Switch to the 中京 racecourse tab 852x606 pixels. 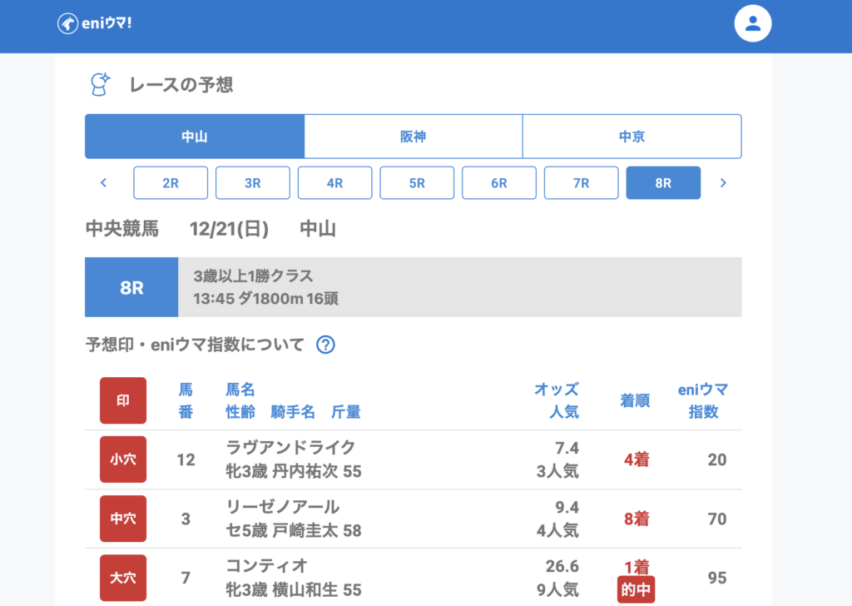(632, 137)
